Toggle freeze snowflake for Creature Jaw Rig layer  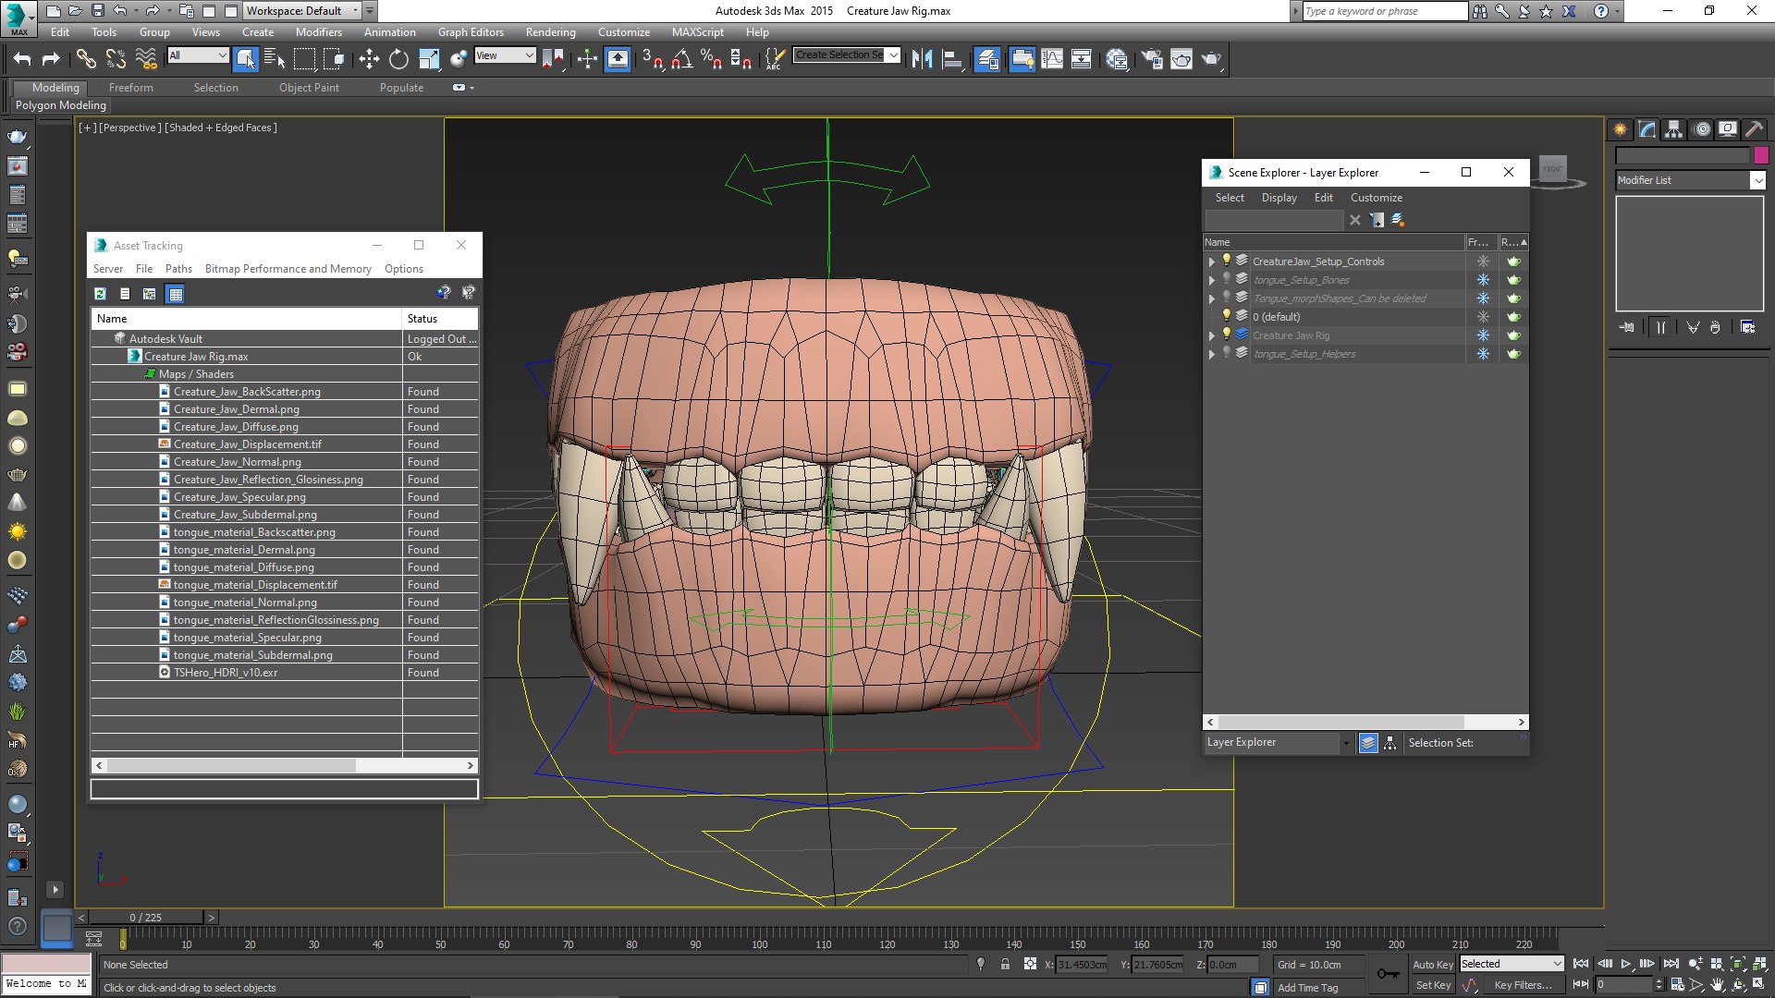[x=1483, y=335]
